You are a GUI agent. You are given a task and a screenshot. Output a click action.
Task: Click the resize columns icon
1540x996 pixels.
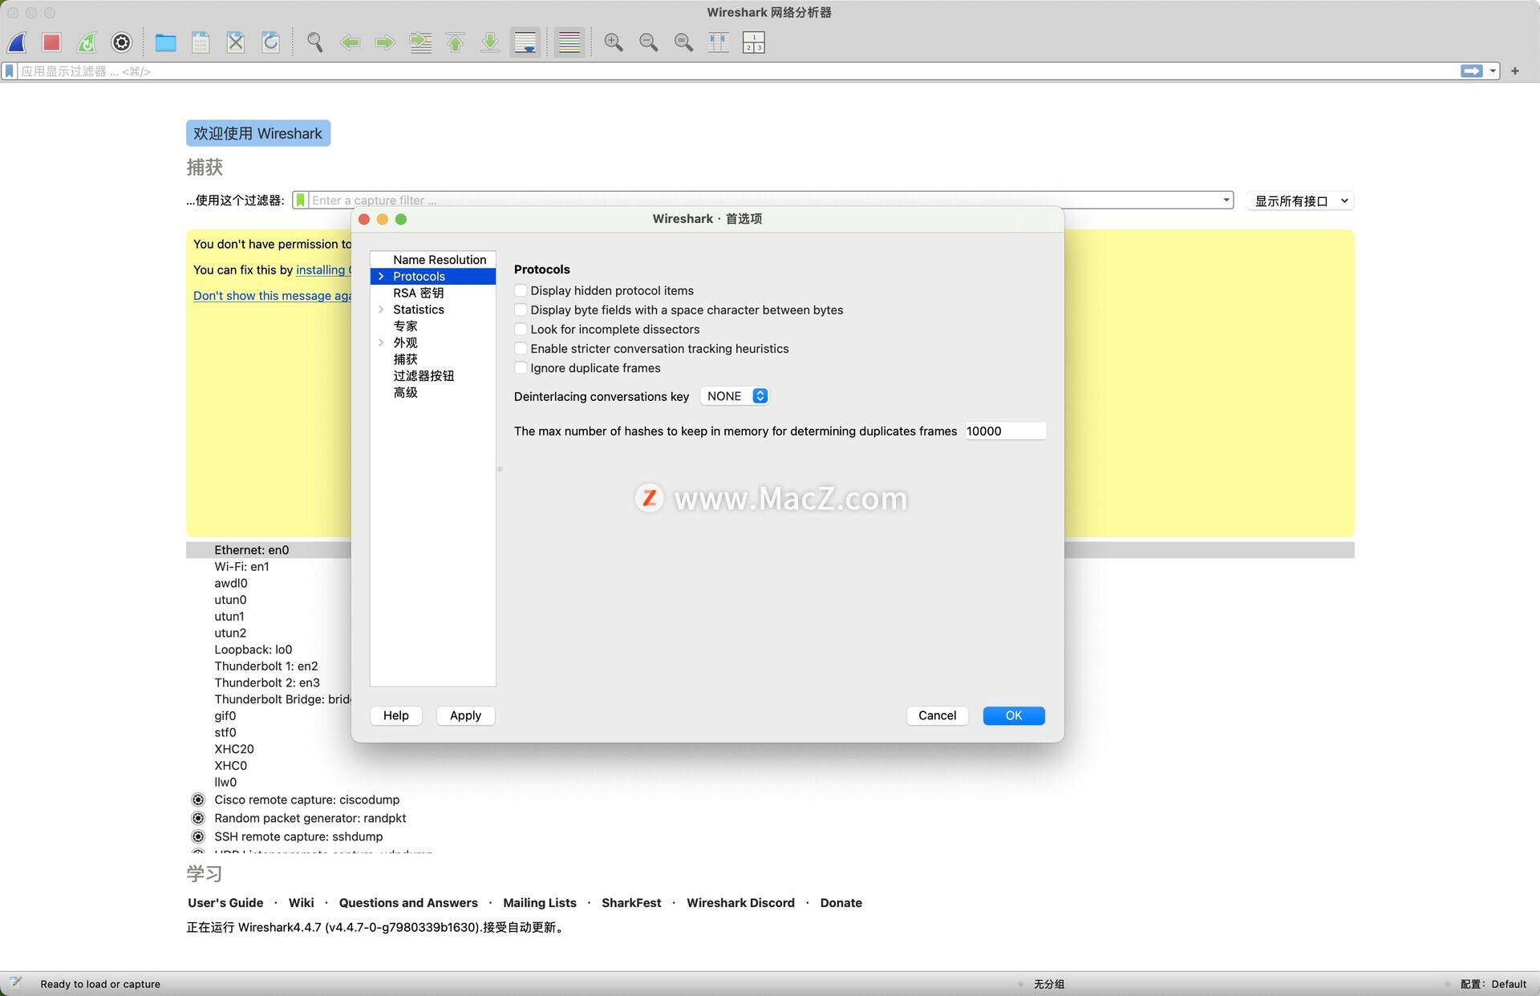(x=719, y=43)
